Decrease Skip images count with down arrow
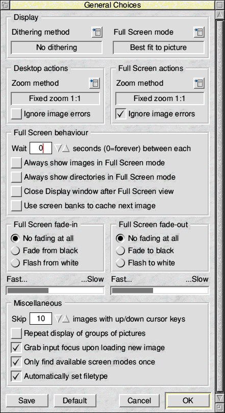 (58, 319)
